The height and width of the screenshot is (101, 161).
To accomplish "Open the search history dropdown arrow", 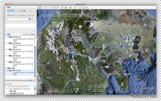I will tap(29, 19).
